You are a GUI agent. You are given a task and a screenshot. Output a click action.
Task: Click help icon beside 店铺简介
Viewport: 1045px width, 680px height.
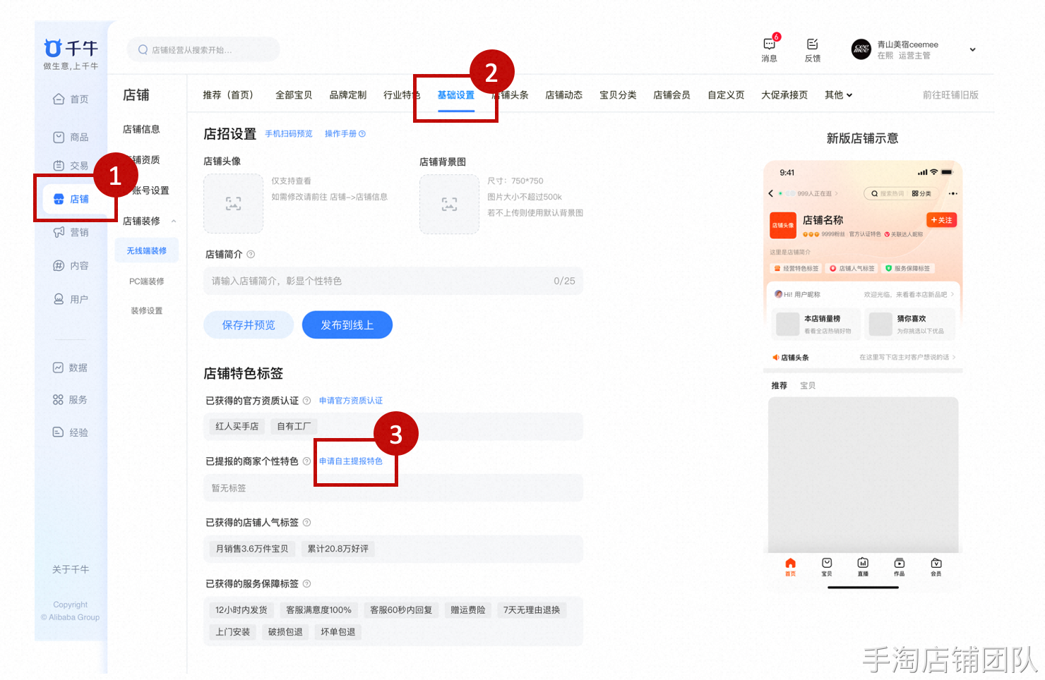[251, 255]
